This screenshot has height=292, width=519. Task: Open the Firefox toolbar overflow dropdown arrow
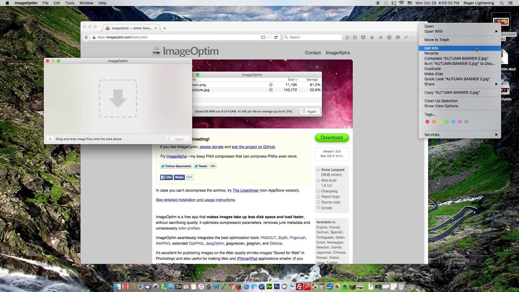[412, 37]
